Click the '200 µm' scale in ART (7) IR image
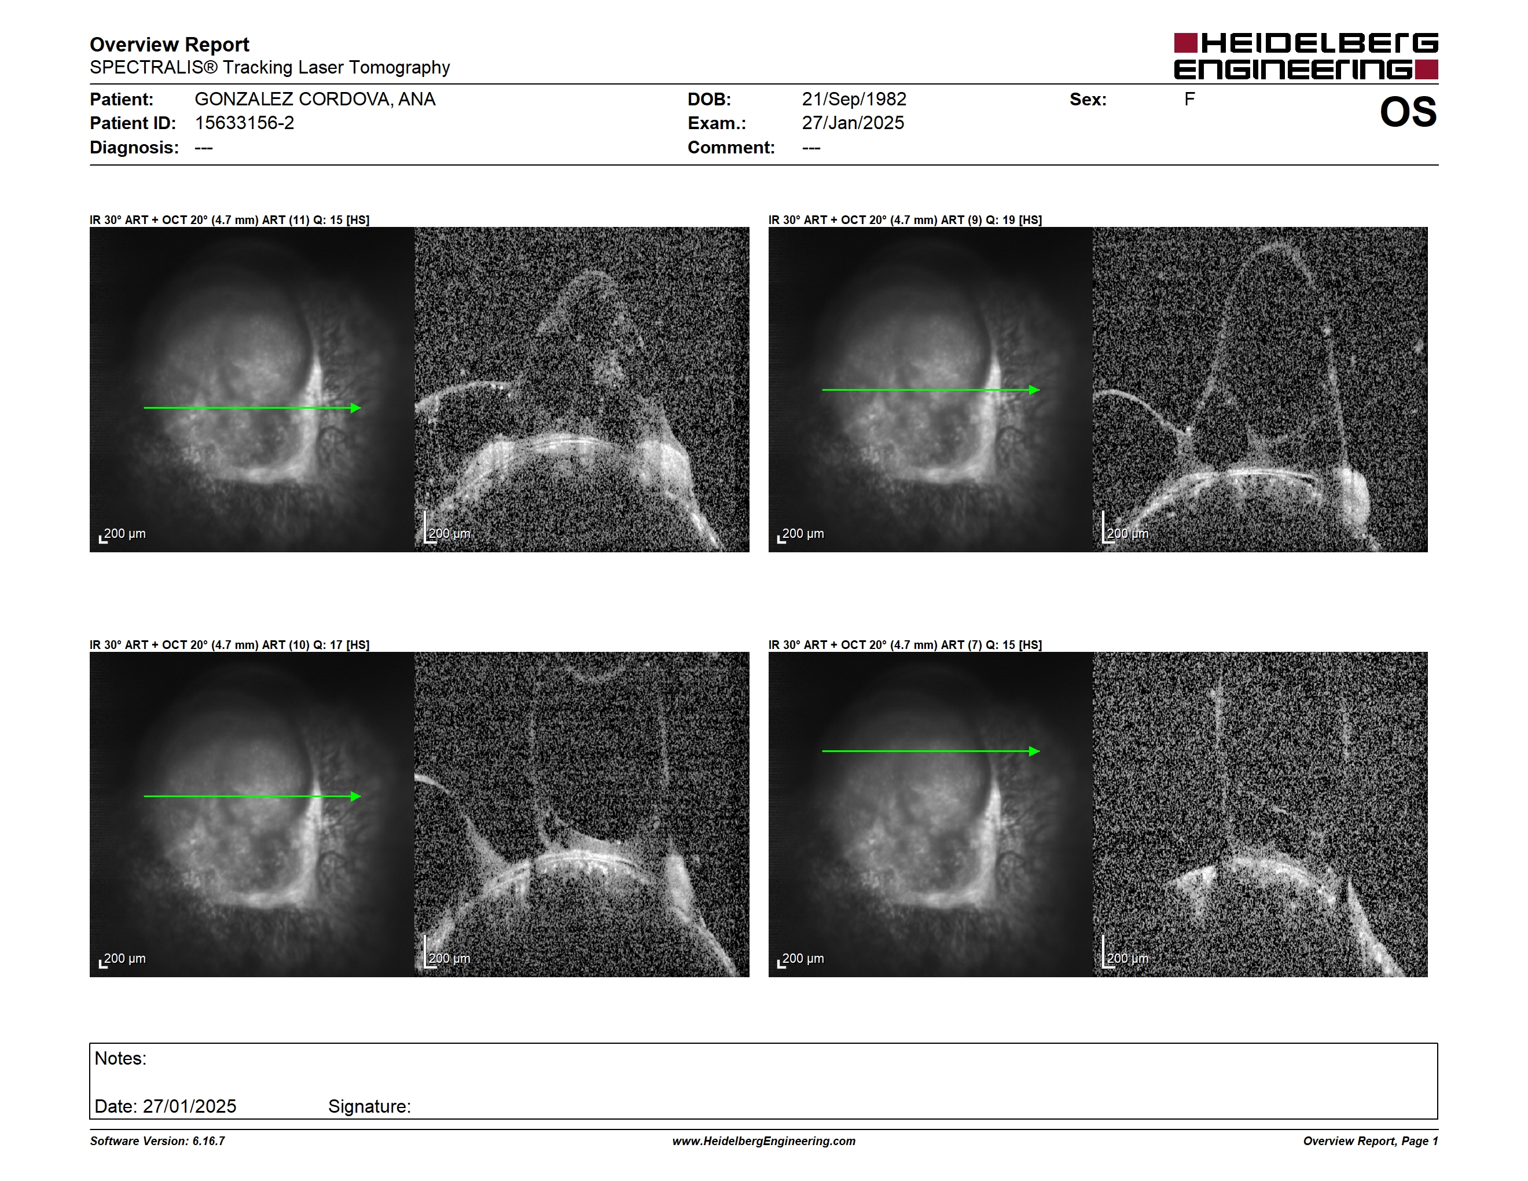The width and height of the screenshot is (1528, 1181). 802,959
